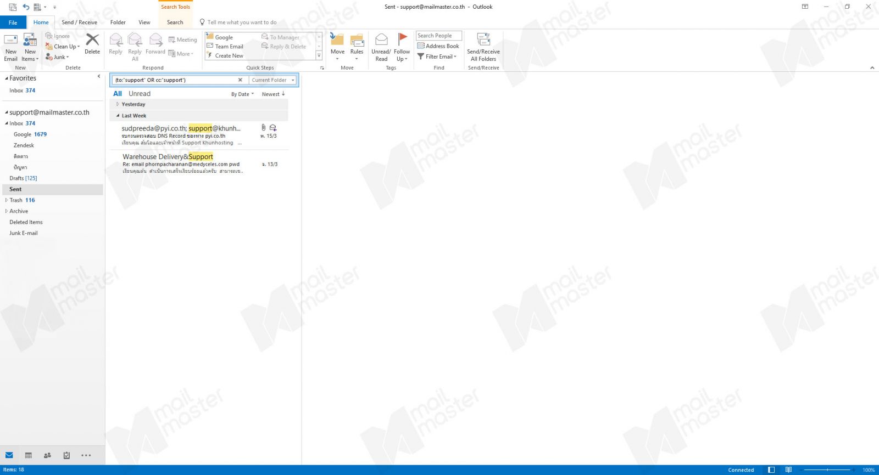879x475 pixels.
Task: Show All messages filter
Action: coord(118,94)
